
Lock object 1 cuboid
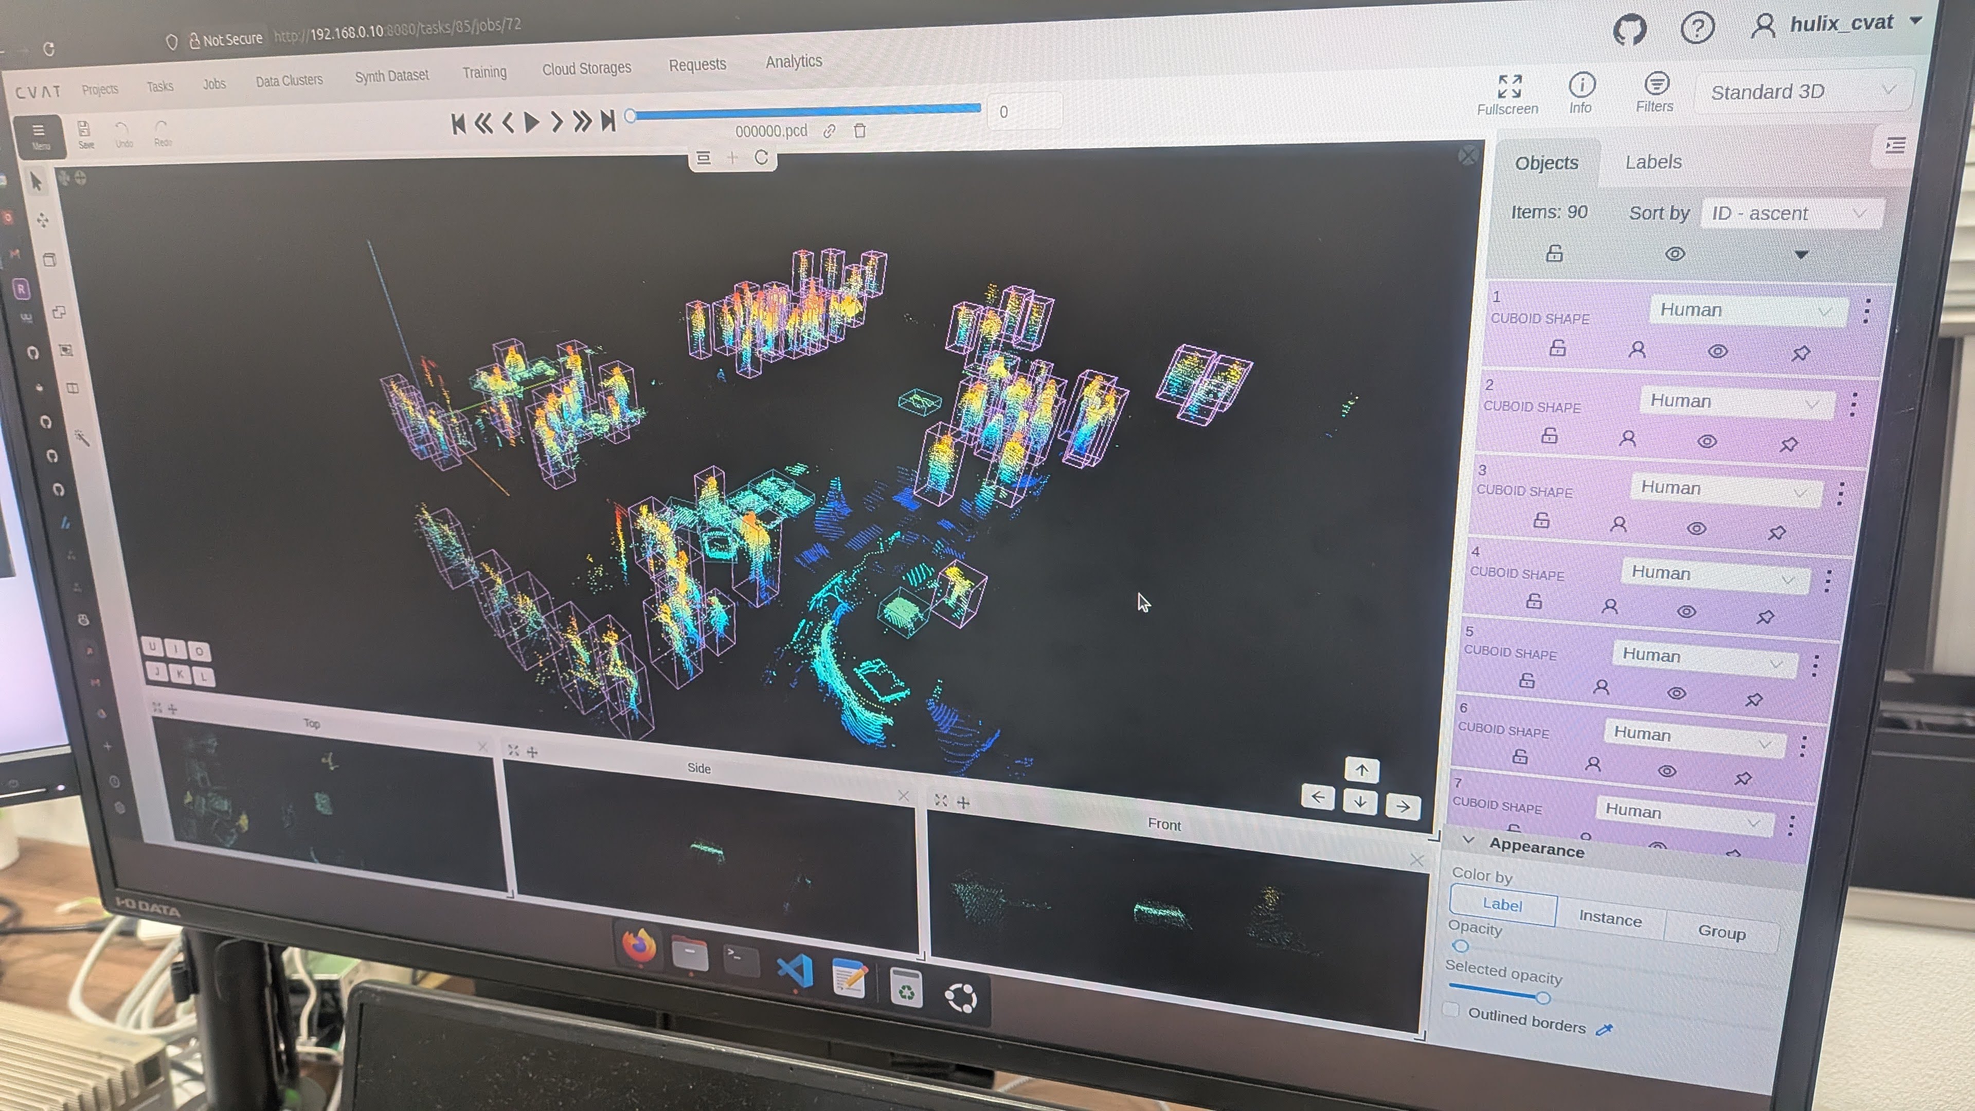pyautogui.click(x=1557, y=348)
